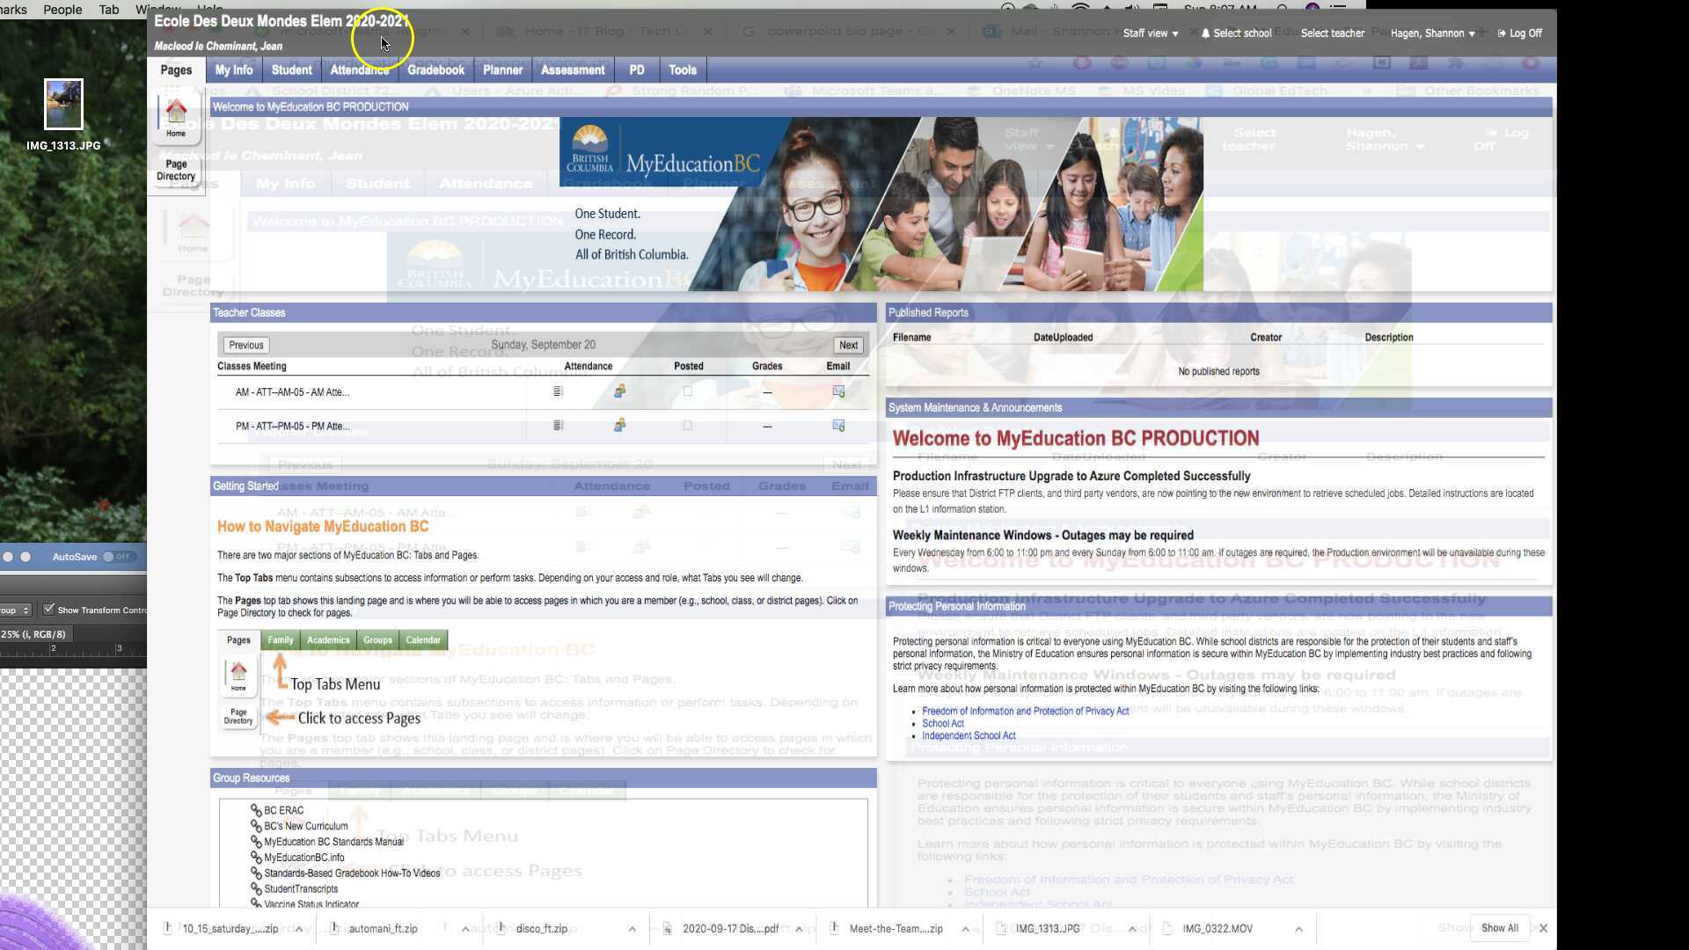The width and height of the screenshot is (1689, 950).
Task: Close the downloads bar with the X
Action: pyautogui.click(x=1543, y=928)
